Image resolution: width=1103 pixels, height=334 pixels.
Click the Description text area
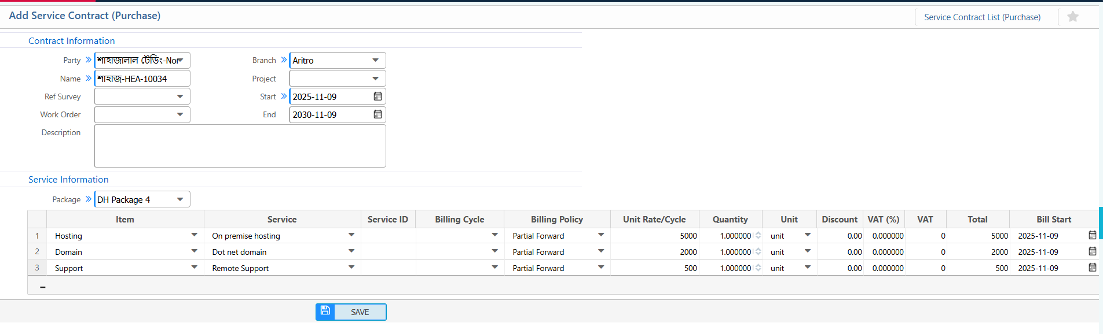tap(240, 146)
